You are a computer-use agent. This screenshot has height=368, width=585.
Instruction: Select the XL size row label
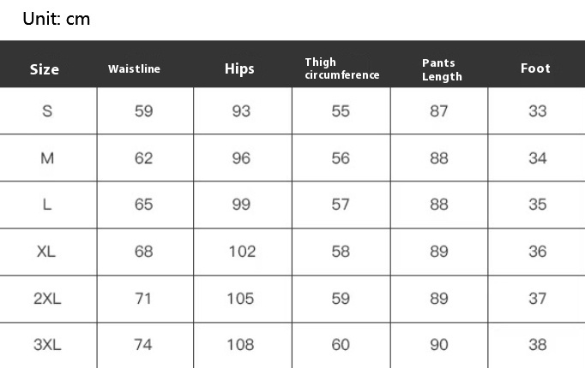[x=46, y=252]
